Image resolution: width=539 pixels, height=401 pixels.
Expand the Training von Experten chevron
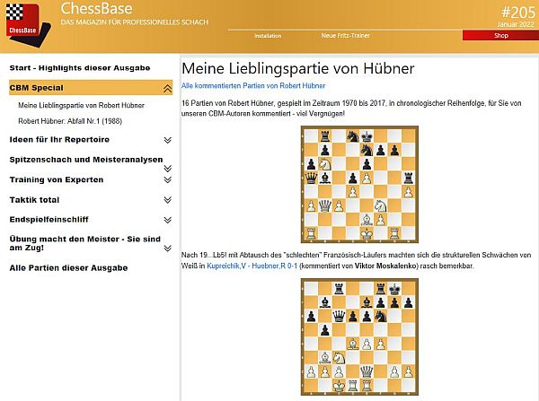167,179
